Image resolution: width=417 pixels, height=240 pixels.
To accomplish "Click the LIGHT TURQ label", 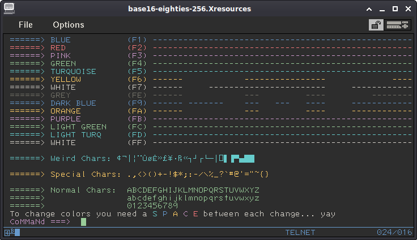I will click(x=76, y=135).
